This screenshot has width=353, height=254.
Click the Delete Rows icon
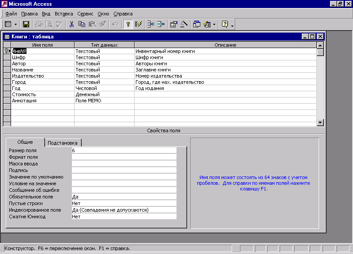(x=161, y=24)
